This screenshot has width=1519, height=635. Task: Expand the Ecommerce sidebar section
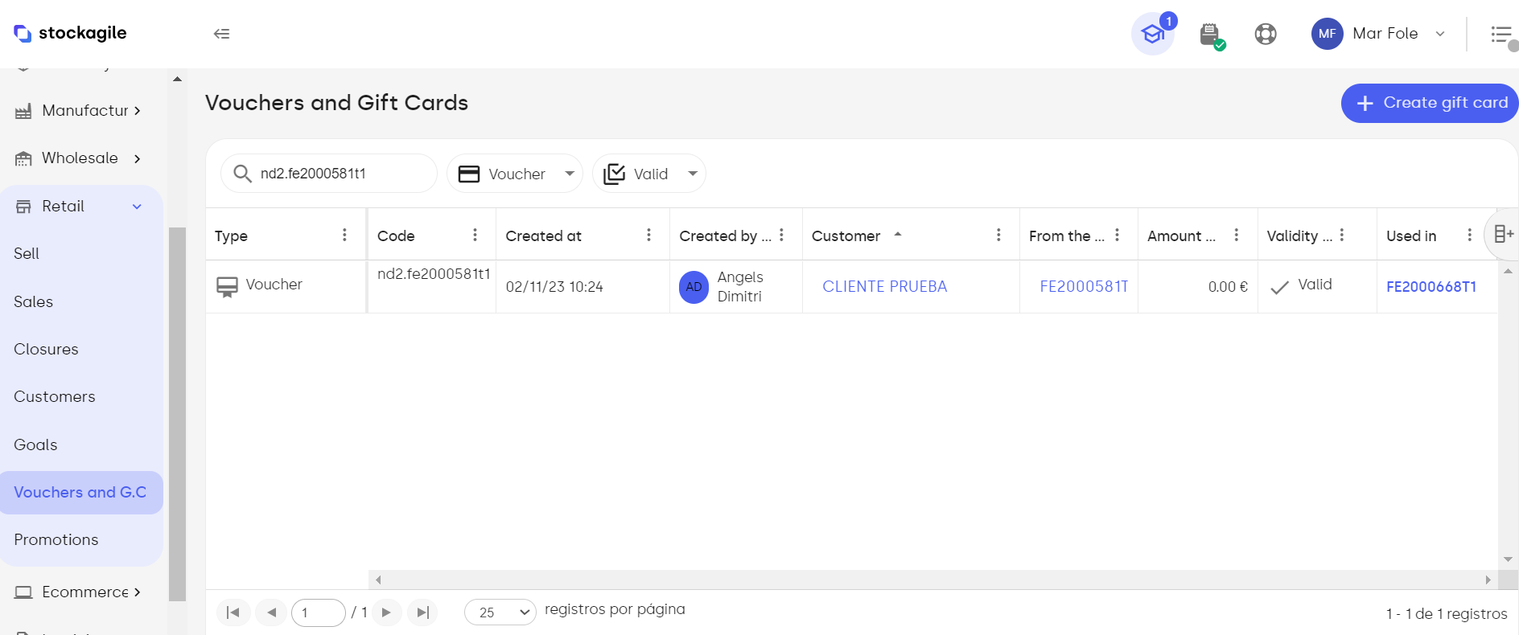point(80,592)
